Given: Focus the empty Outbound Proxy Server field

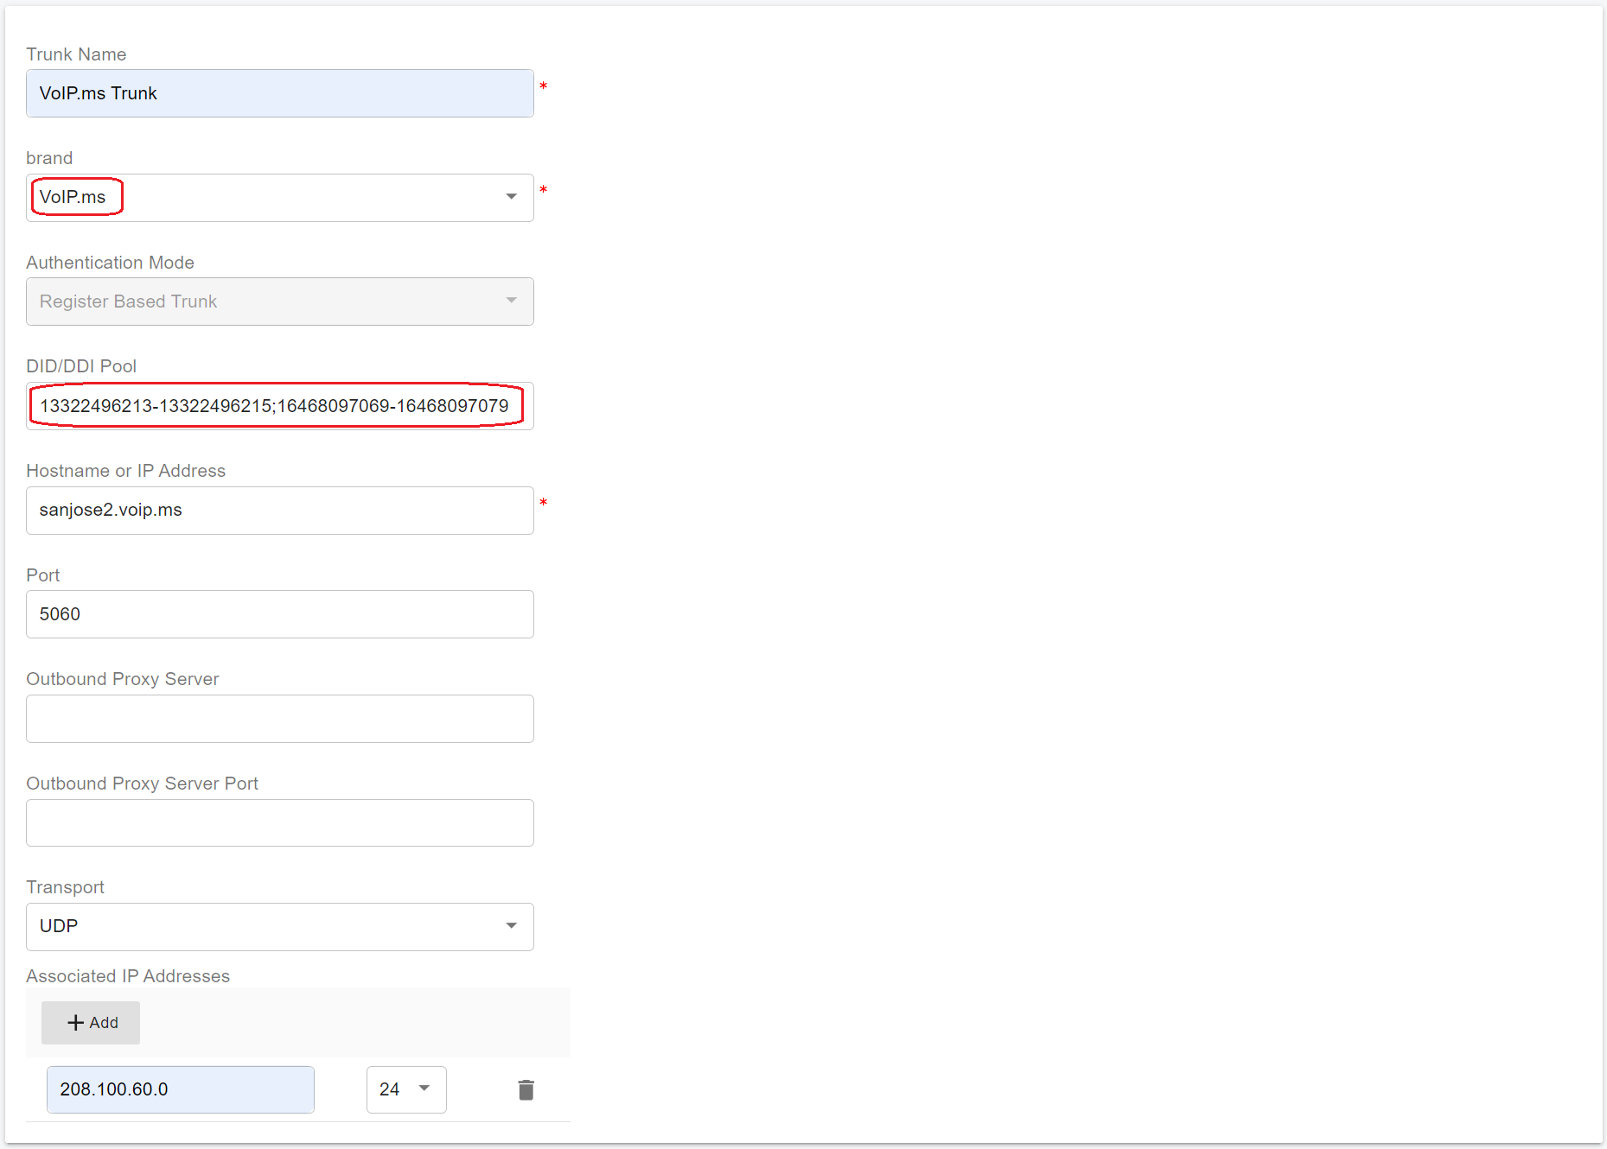Looking at the screenshot, I should pos(279,719).
